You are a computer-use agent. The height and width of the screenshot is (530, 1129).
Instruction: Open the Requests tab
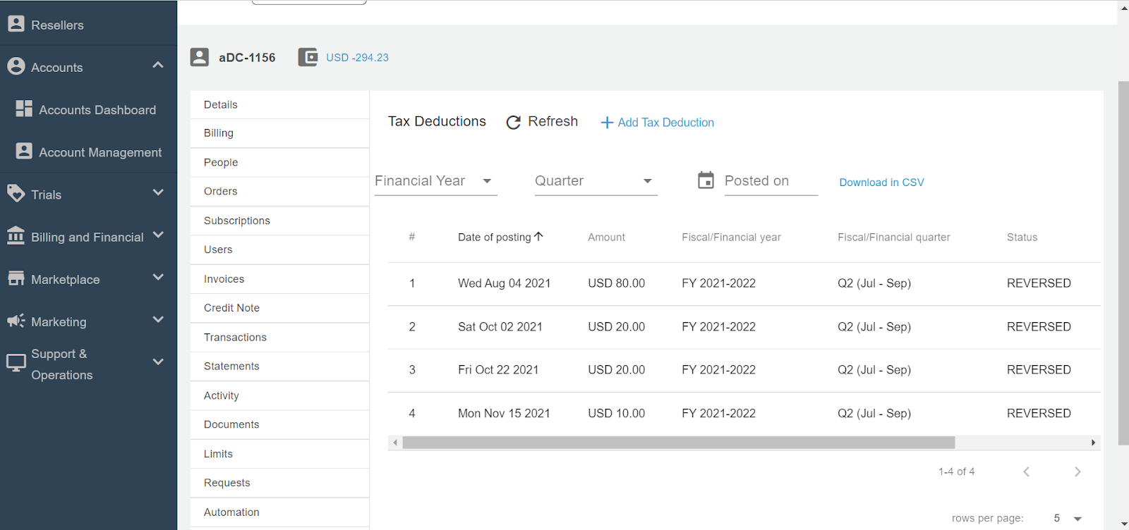coord(279,483)
